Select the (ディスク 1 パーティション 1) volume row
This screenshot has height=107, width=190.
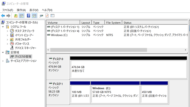[117, 27]
